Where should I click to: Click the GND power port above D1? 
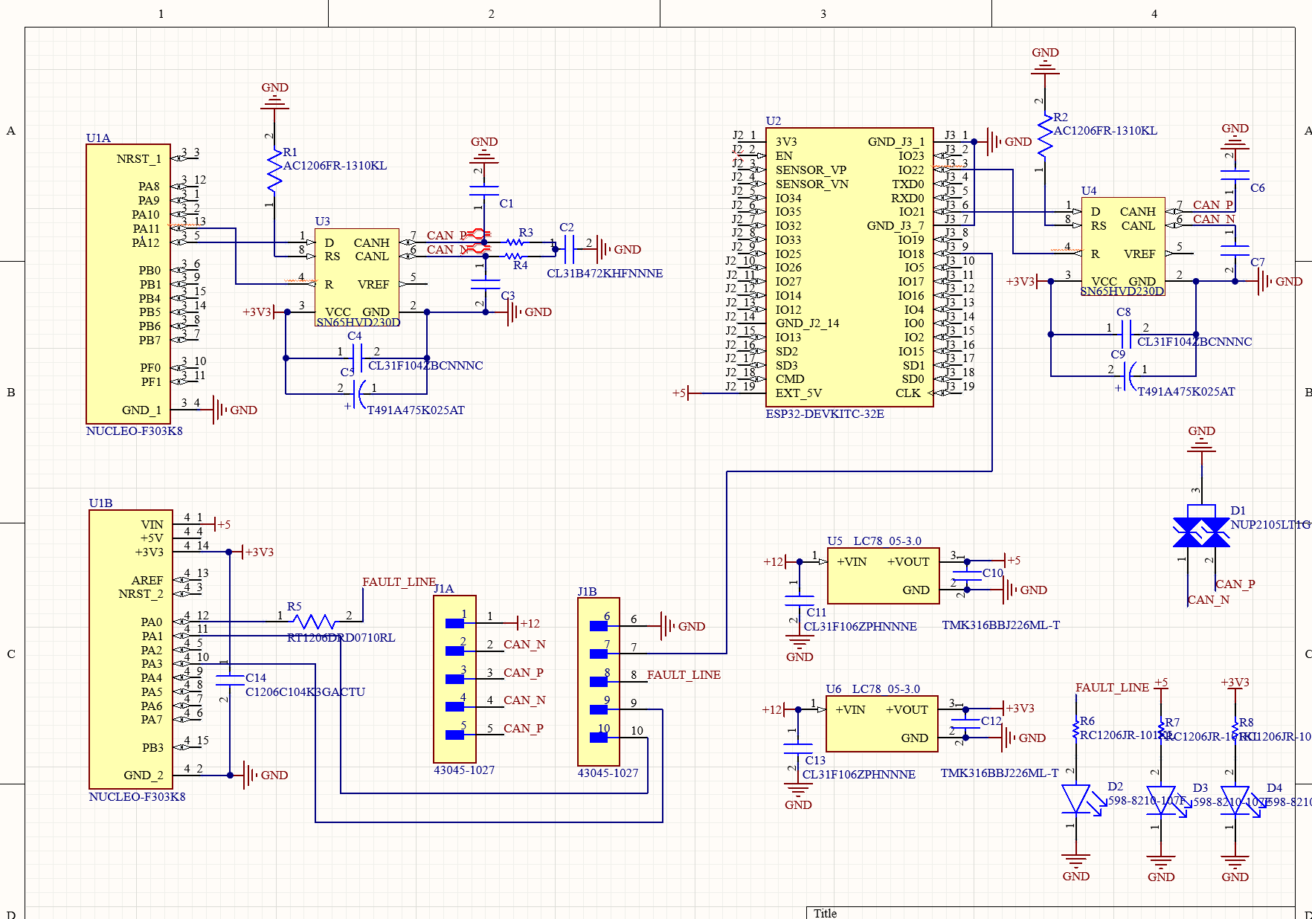(1201, 440)
